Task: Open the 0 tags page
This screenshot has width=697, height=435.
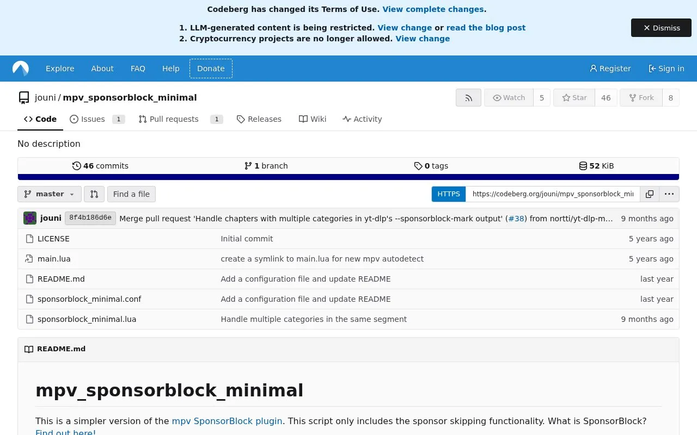Action: (431, 166)
